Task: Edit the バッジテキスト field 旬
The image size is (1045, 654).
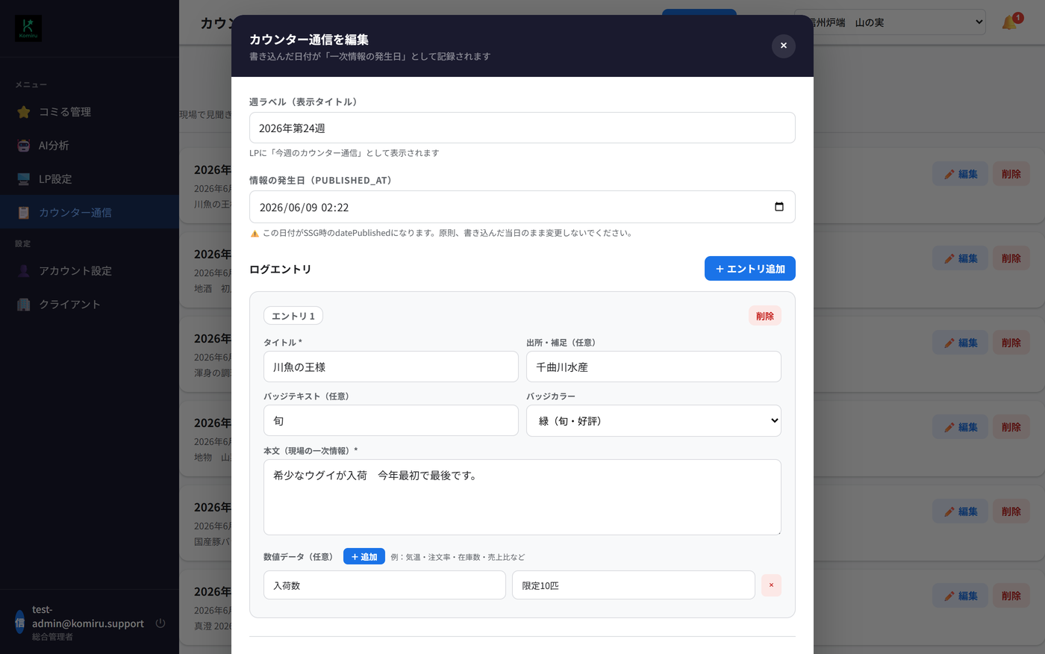Action: tap(391, 420)
